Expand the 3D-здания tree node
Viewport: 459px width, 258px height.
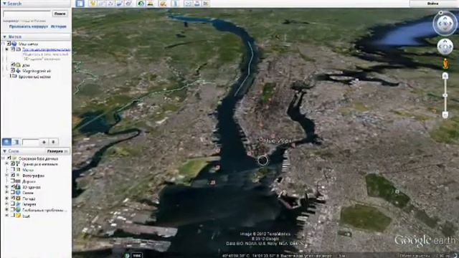tap(6, 187)
